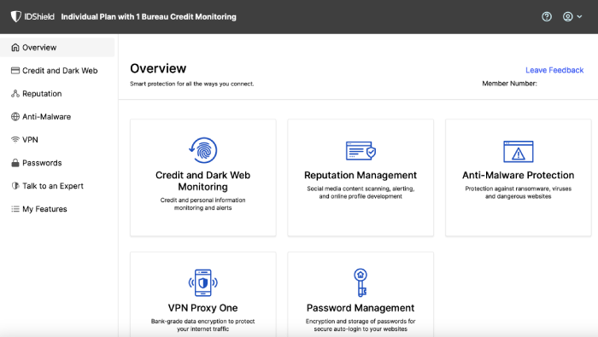Screen dimensions: 598x337
Task: Click the Talk to an Expert shield icon
Action: click(15, 186)
